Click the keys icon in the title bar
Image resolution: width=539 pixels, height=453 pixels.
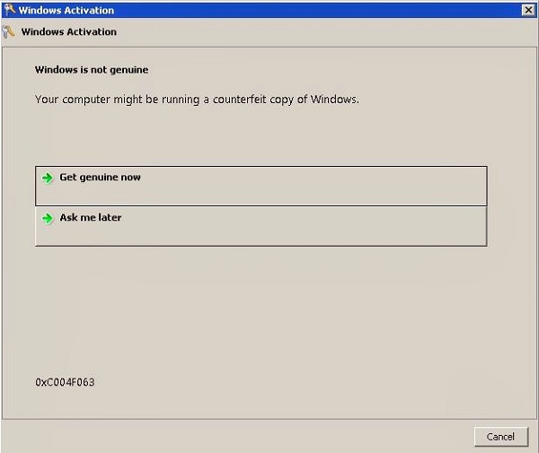click(10, 10)
